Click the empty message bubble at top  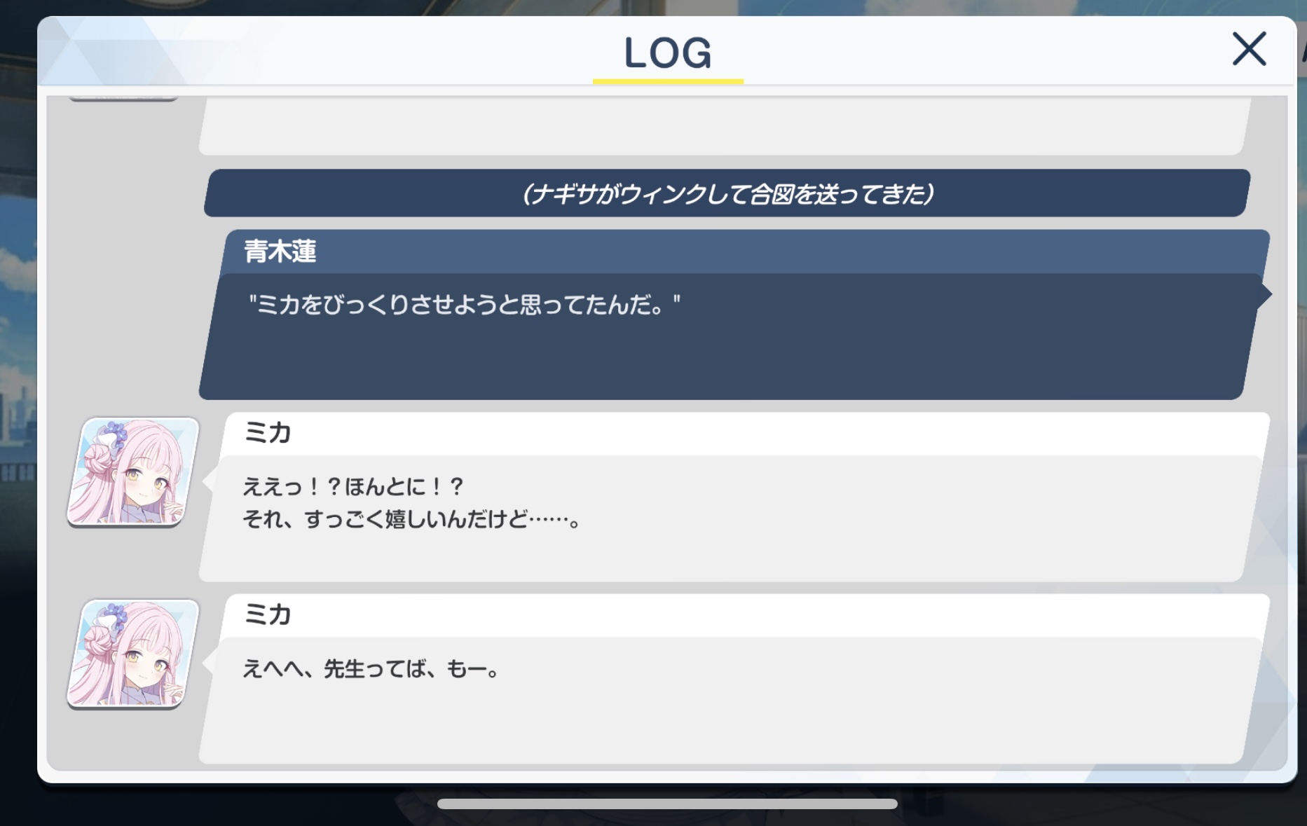point(725,126)
